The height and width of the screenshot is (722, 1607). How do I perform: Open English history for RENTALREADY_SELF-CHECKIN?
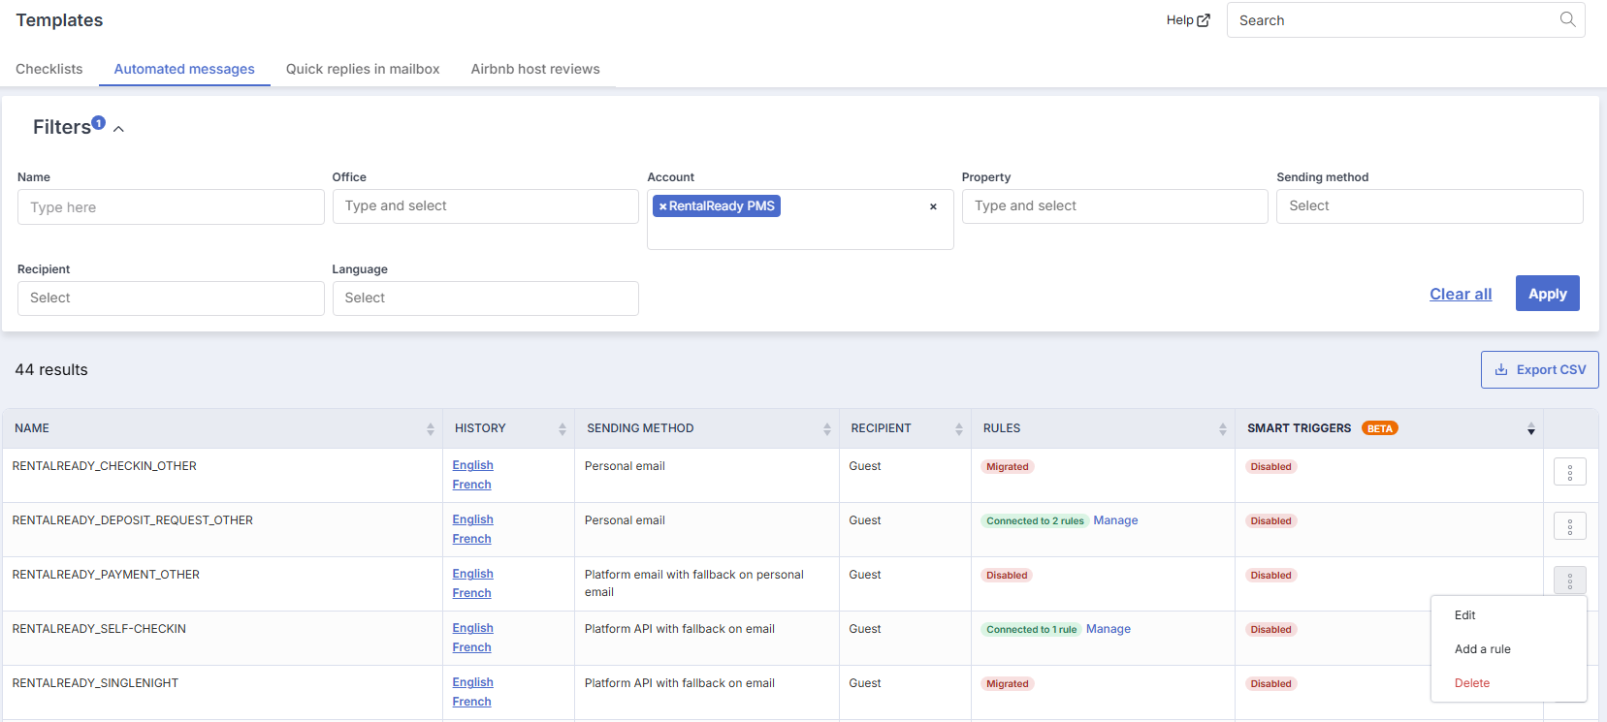472,628
